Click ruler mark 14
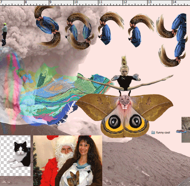This screenshot has height=186, width=190. [x=174, y=2]
